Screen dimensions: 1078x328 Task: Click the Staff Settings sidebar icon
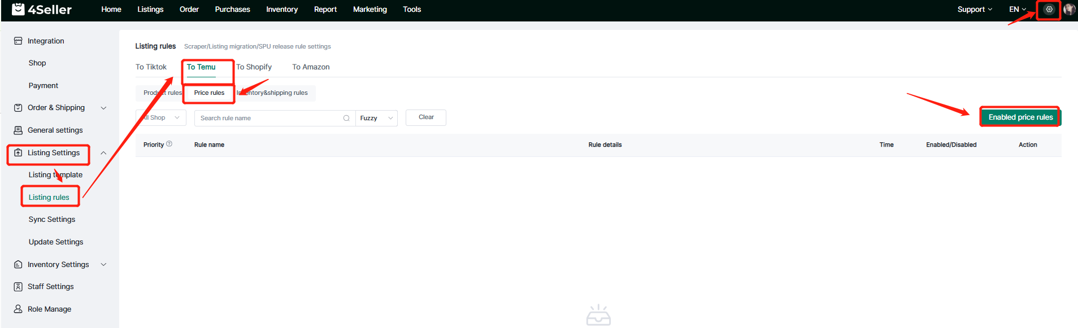point(18,287)
